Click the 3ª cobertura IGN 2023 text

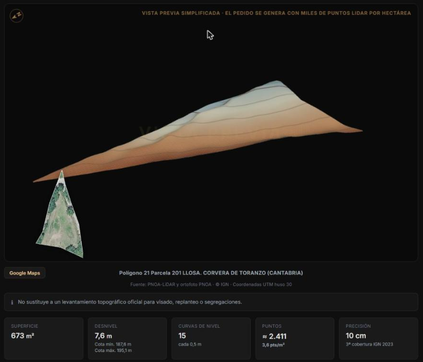[369, 344]
